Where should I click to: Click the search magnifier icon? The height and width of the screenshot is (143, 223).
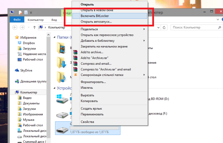[x=220, y=27]
